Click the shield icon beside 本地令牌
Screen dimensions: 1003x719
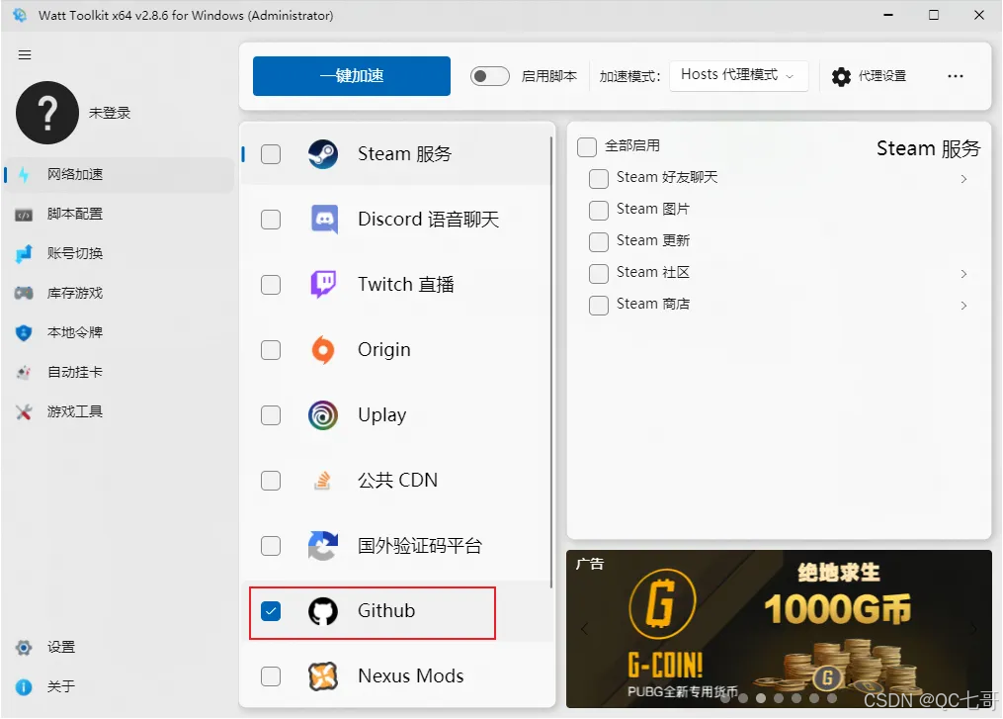[24, 333]
